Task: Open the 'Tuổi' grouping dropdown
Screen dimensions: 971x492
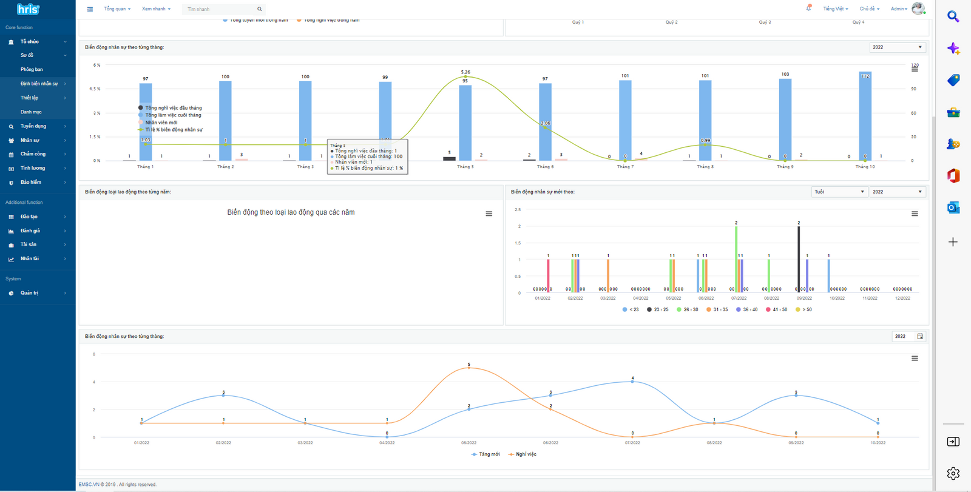Action: point(839,192)
